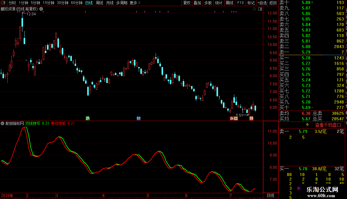Activate the 画线 drawing tool
The image size is (347, 199).
tap(229, 3)
